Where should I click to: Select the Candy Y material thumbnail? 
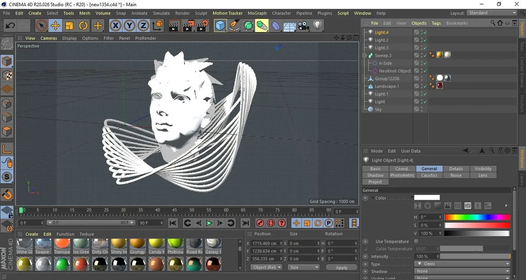point(157,246)
